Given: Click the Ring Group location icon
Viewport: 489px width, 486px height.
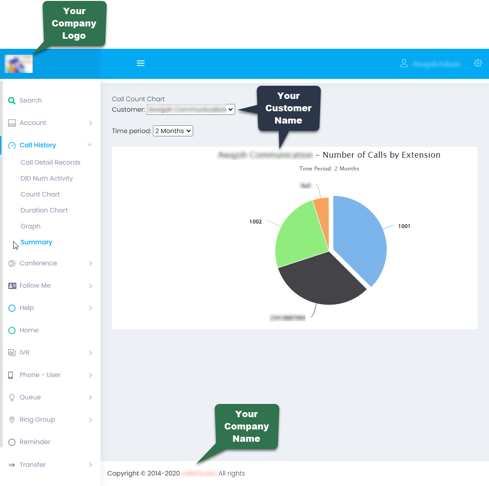Looking at the screenshot, I should tap(12, 420).
